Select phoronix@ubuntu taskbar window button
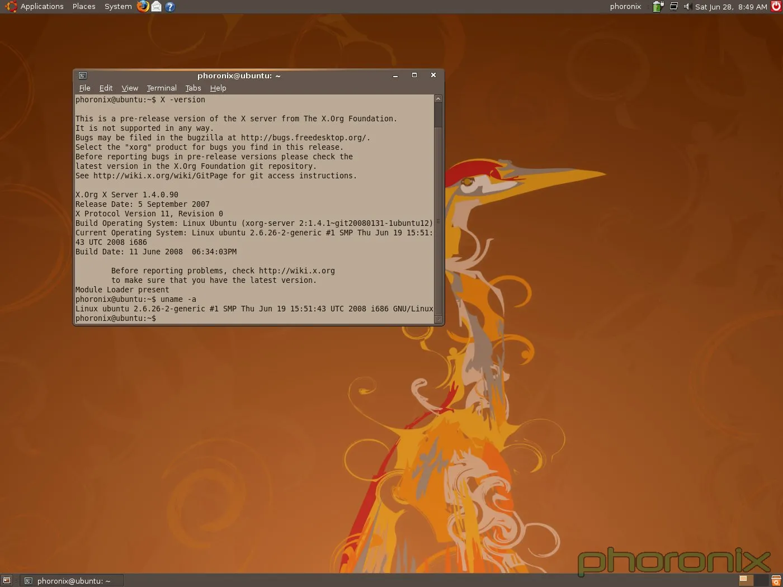The height and width of the screenshot is (587, 783). click(x=72, y=580)
